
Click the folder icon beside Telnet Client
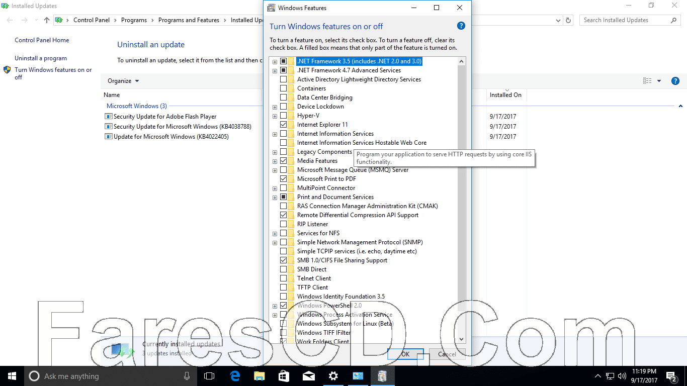click(x=291, y=278)
